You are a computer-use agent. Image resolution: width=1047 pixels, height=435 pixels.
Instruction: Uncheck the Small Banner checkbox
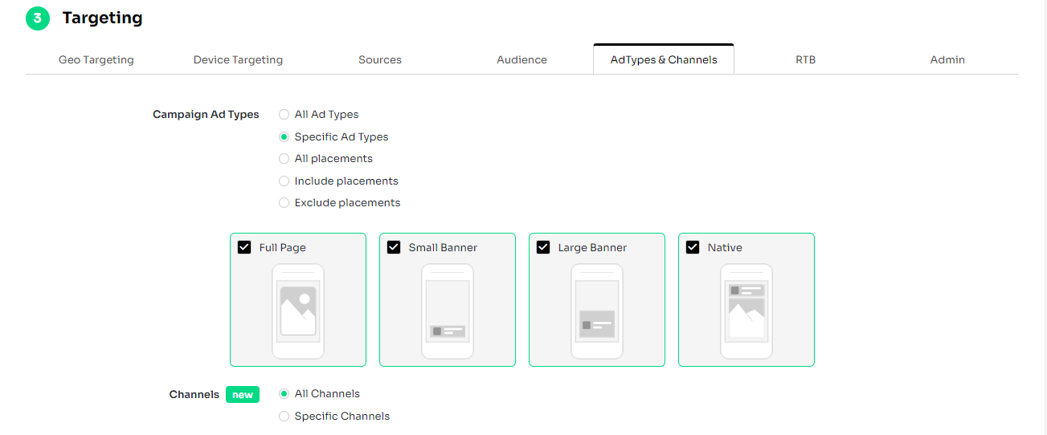[x=394, y=247]
